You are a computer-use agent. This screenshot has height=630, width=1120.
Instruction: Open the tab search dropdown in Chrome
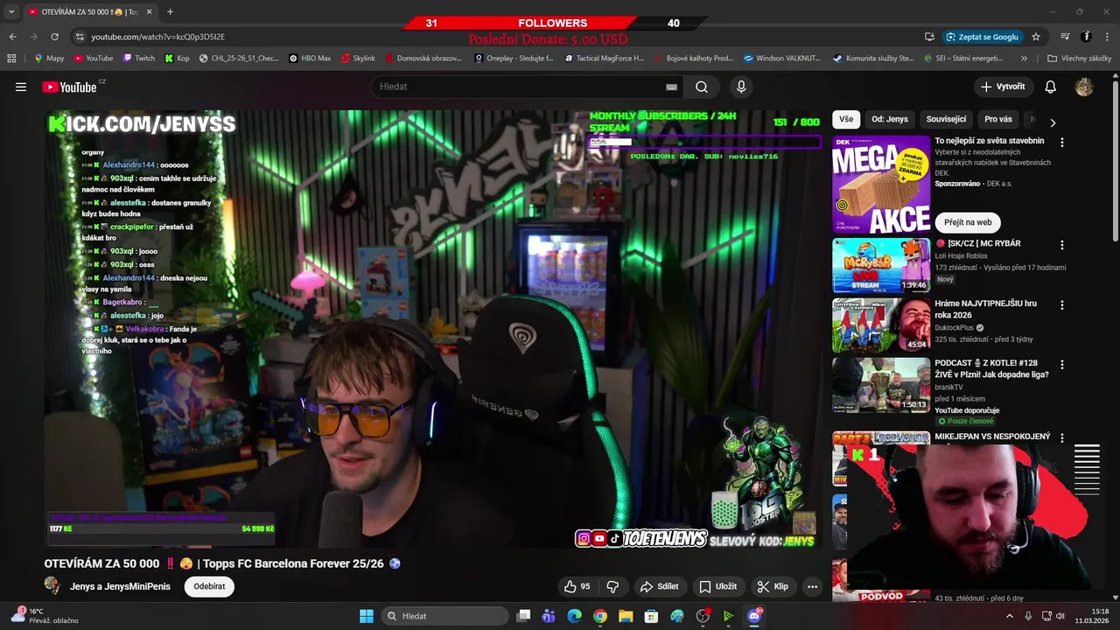tap(11, 11)
